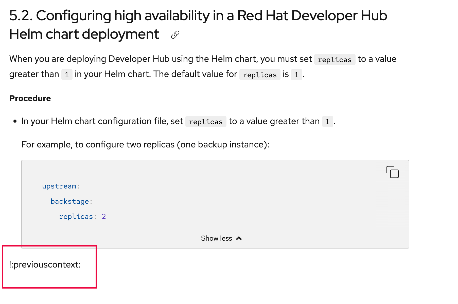
Task: Click the purple value 2 in the YAML
Action: pyautogui.click(x=104, y=217)
